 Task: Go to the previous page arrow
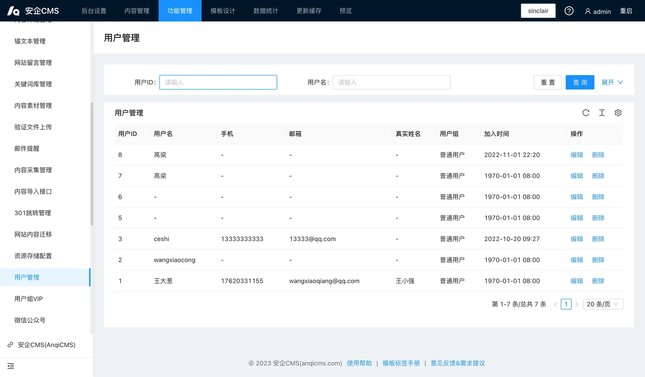coord(555,304)
